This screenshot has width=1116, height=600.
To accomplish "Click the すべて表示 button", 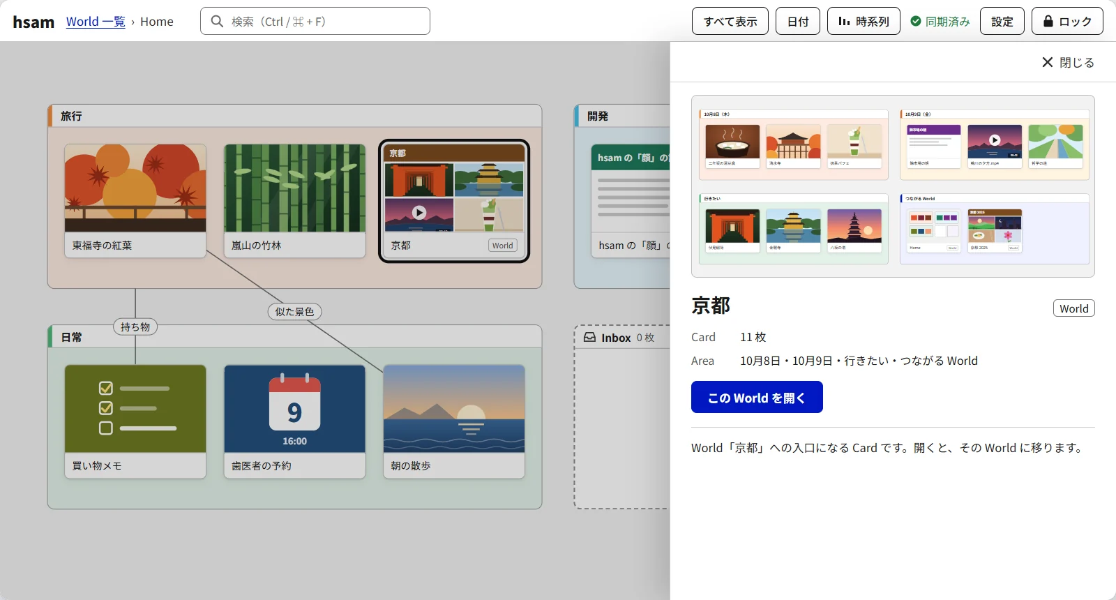I will 730,21.
